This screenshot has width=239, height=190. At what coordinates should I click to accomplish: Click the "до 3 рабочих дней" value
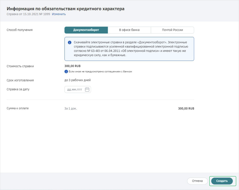(78, 80)
